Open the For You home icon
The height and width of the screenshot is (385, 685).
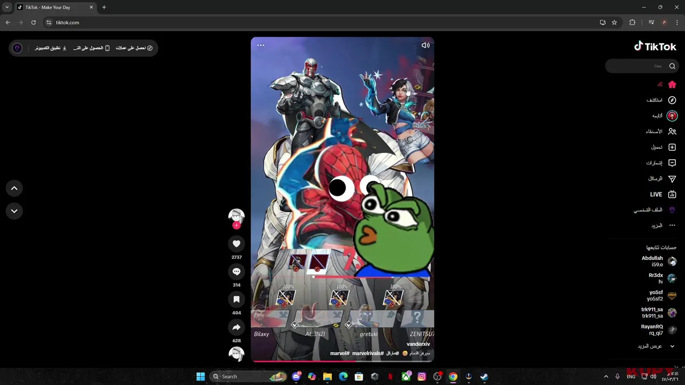[672, 84]
